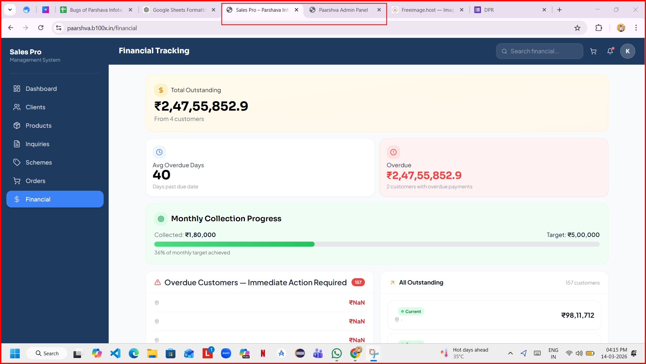
Task: Focus the Search financial input field
Action: (x=539, y=51)
